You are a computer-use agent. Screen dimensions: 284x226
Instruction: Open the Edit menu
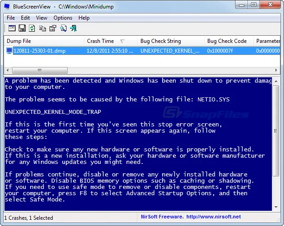click(x=25, y=18)
